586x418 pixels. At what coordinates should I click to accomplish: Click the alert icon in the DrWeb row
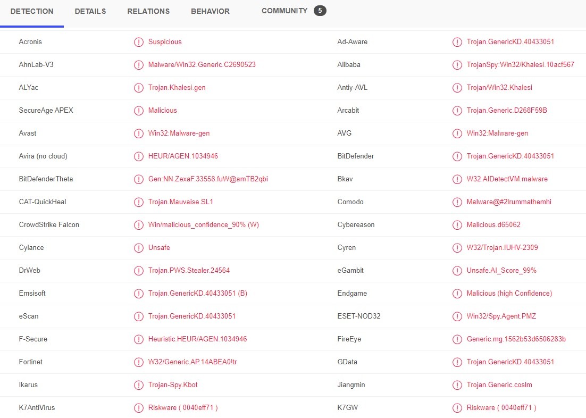tap(139, 271)
